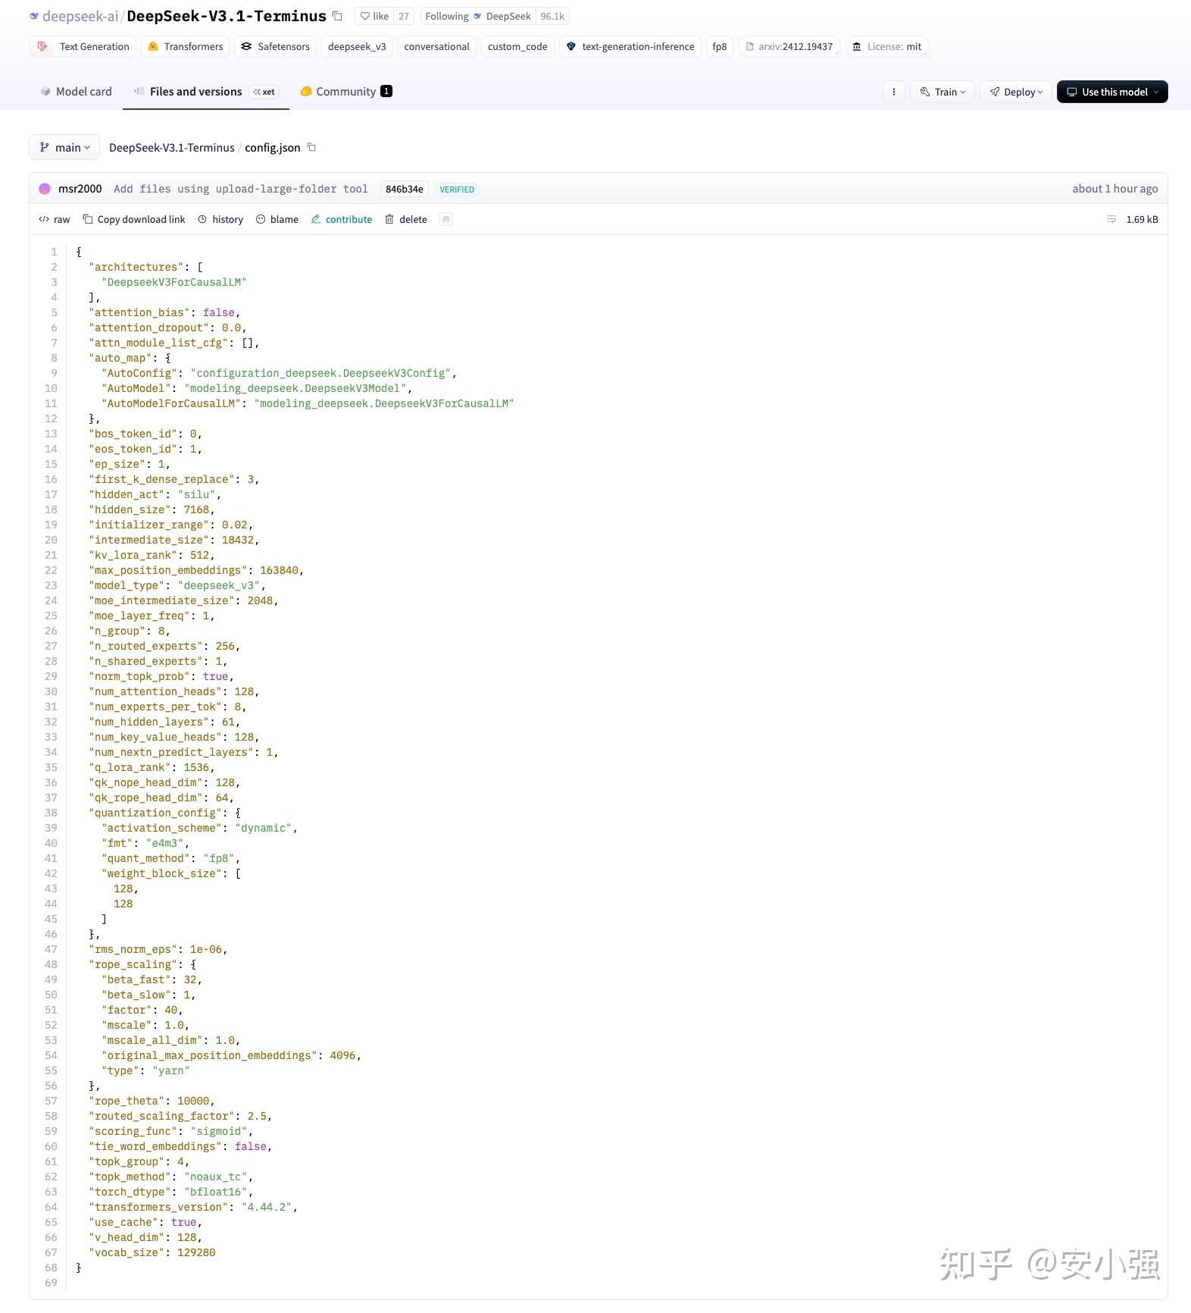
Task: Expand the Train dropdown
Action: (x=942, y=92)
